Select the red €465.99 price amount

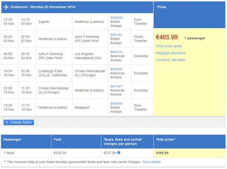[x=167, y=37]
